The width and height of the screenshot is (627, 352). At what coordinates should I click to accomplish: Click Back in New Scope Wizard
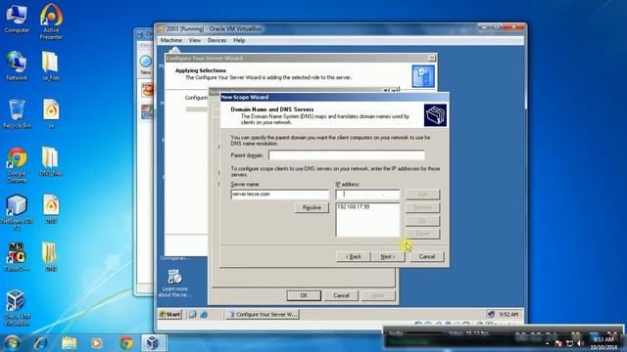point(353,256)
